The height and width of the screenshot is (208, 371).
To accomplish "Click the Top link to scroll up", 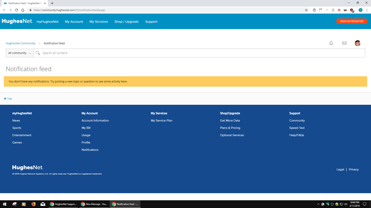I will pyautogui.click(x=8, y=98).
